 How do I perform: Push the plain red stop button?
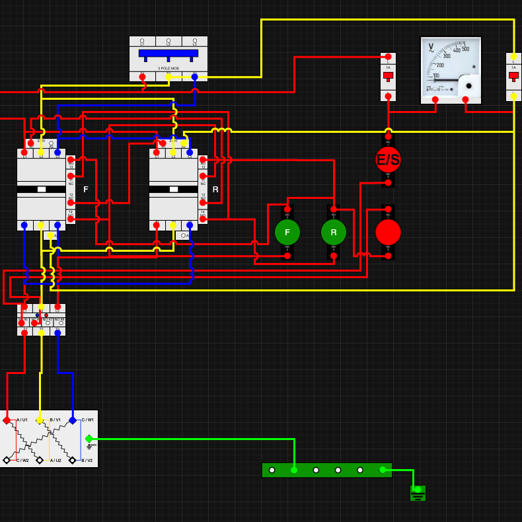click(x=388, y=233)
